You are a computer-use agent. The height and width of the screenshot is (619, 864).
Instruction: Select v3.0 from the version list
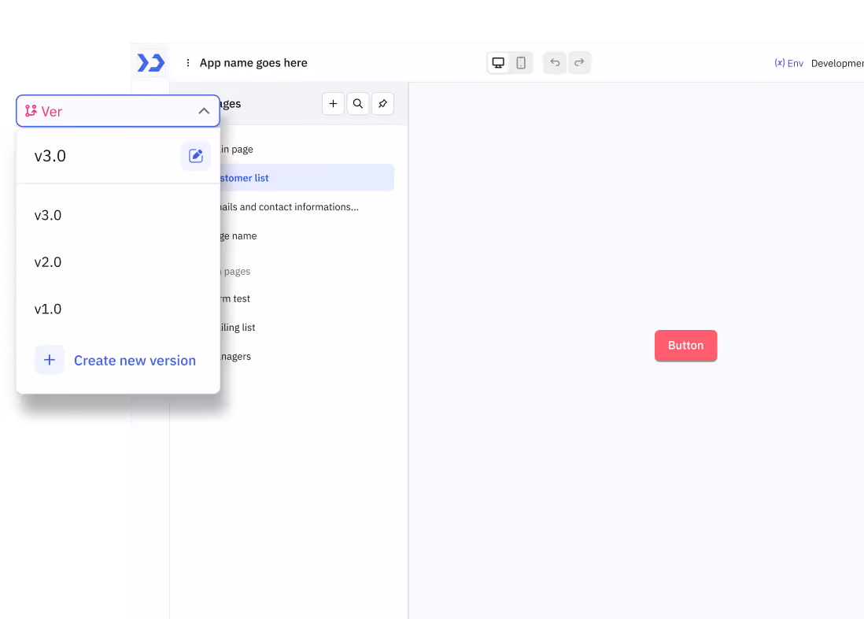tap(48, 216)
